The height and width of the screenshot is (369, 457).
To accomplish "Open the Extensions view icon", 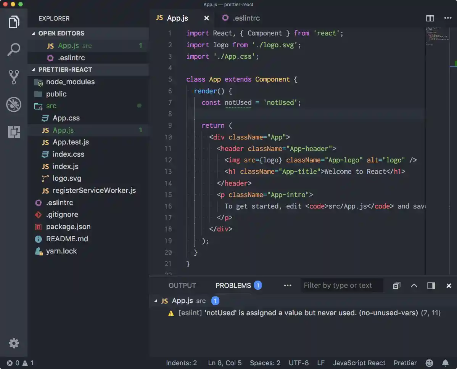I will [x=14, y=132].
